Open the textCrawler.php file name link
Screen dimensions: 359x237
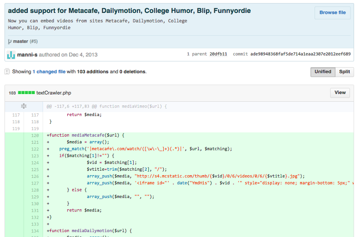pos(53,93)
